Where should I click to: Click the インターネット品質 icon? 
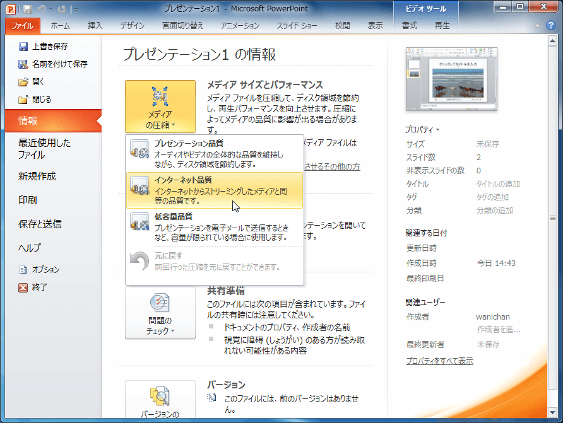point(139,186)
